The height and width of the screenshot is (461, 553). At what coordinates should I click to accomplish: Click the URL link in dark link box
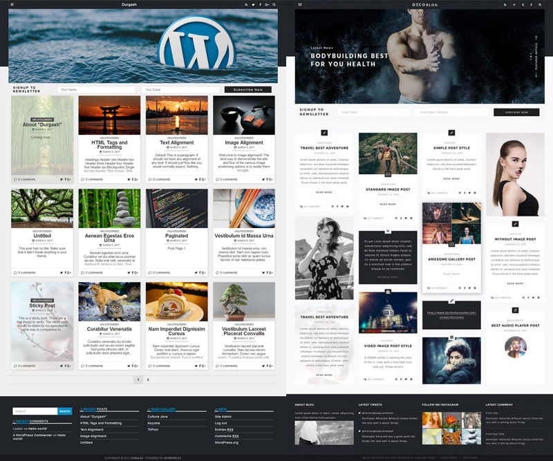tap(451, 315)
